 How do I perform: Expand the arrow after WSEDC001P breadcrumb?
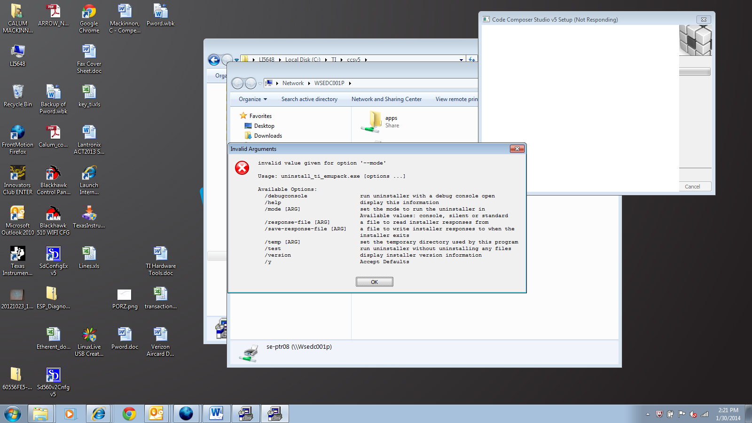click(350, 83)
